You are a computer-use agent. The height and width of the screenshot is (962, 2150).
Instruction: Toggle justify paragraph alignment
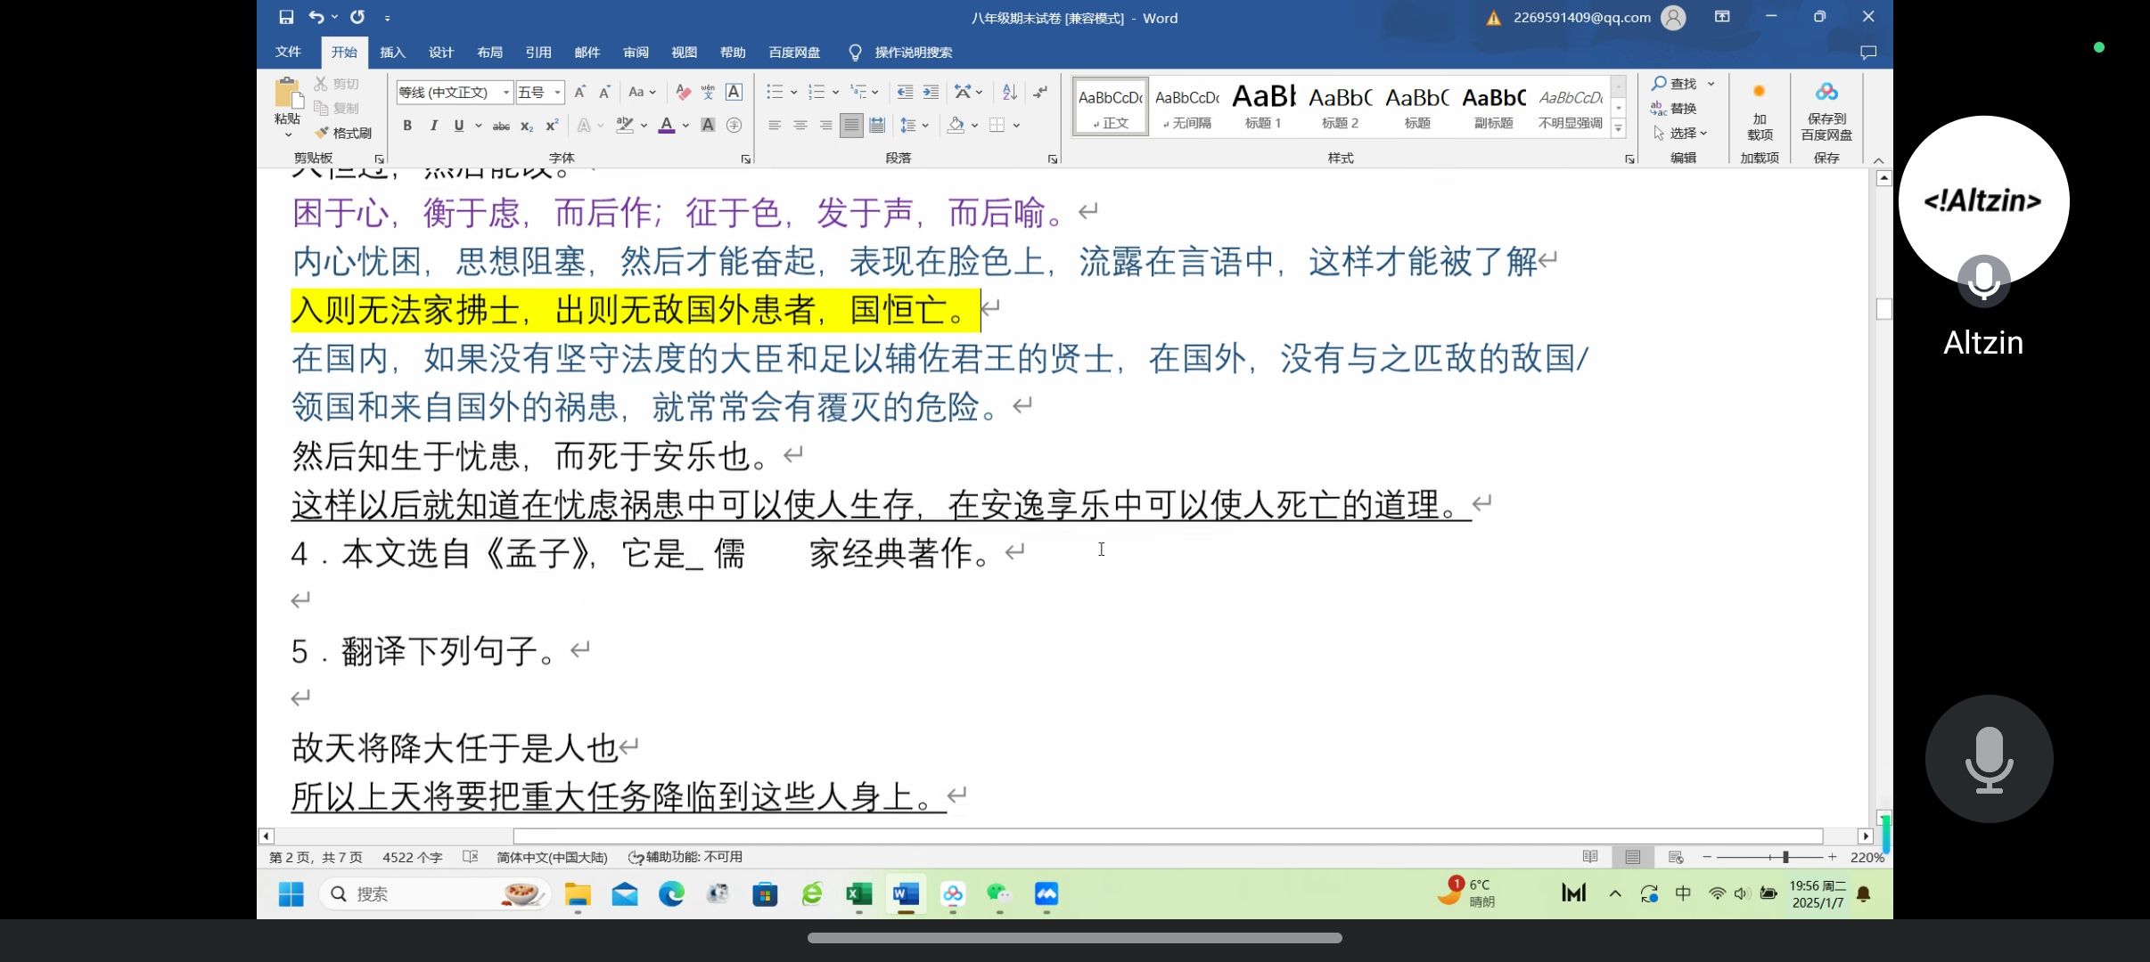coord(851,126)
